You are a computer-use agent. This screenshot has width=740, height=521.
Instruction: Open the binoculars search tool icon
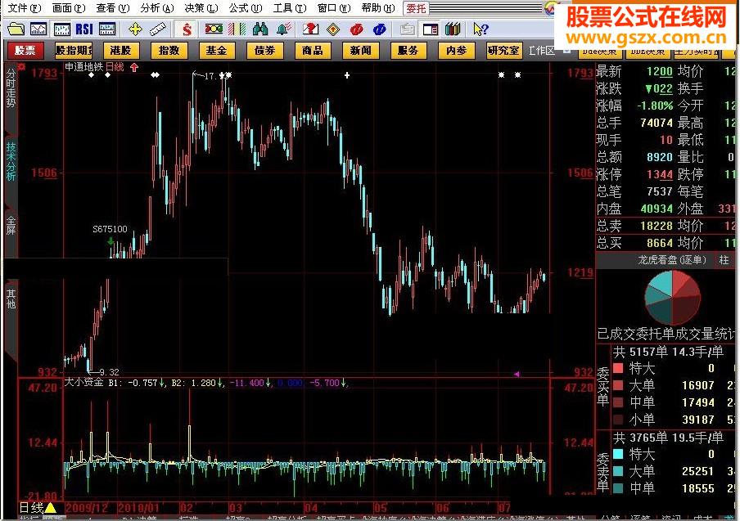click(x=261, y=29)
